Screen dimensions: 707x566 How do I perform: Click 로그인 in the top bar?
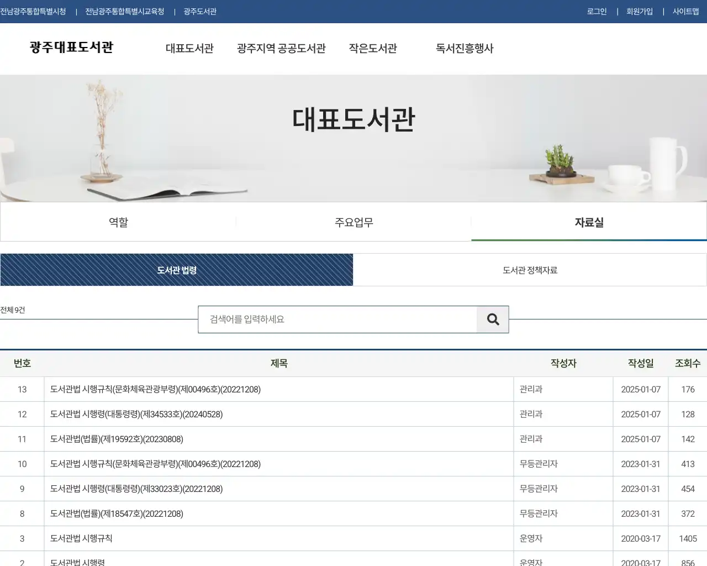[597, 12]
